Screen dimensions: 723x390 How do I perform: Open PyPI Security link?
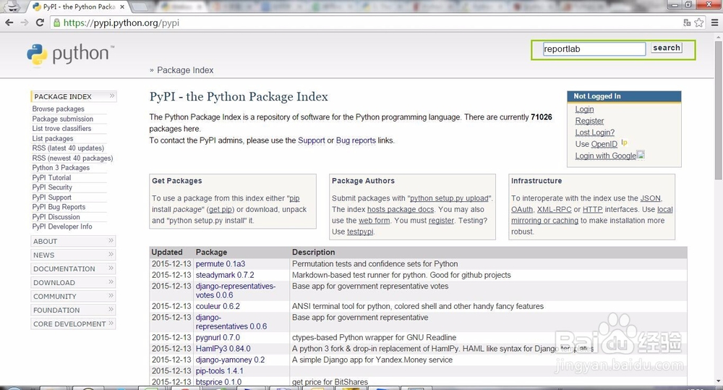point(52,187)
